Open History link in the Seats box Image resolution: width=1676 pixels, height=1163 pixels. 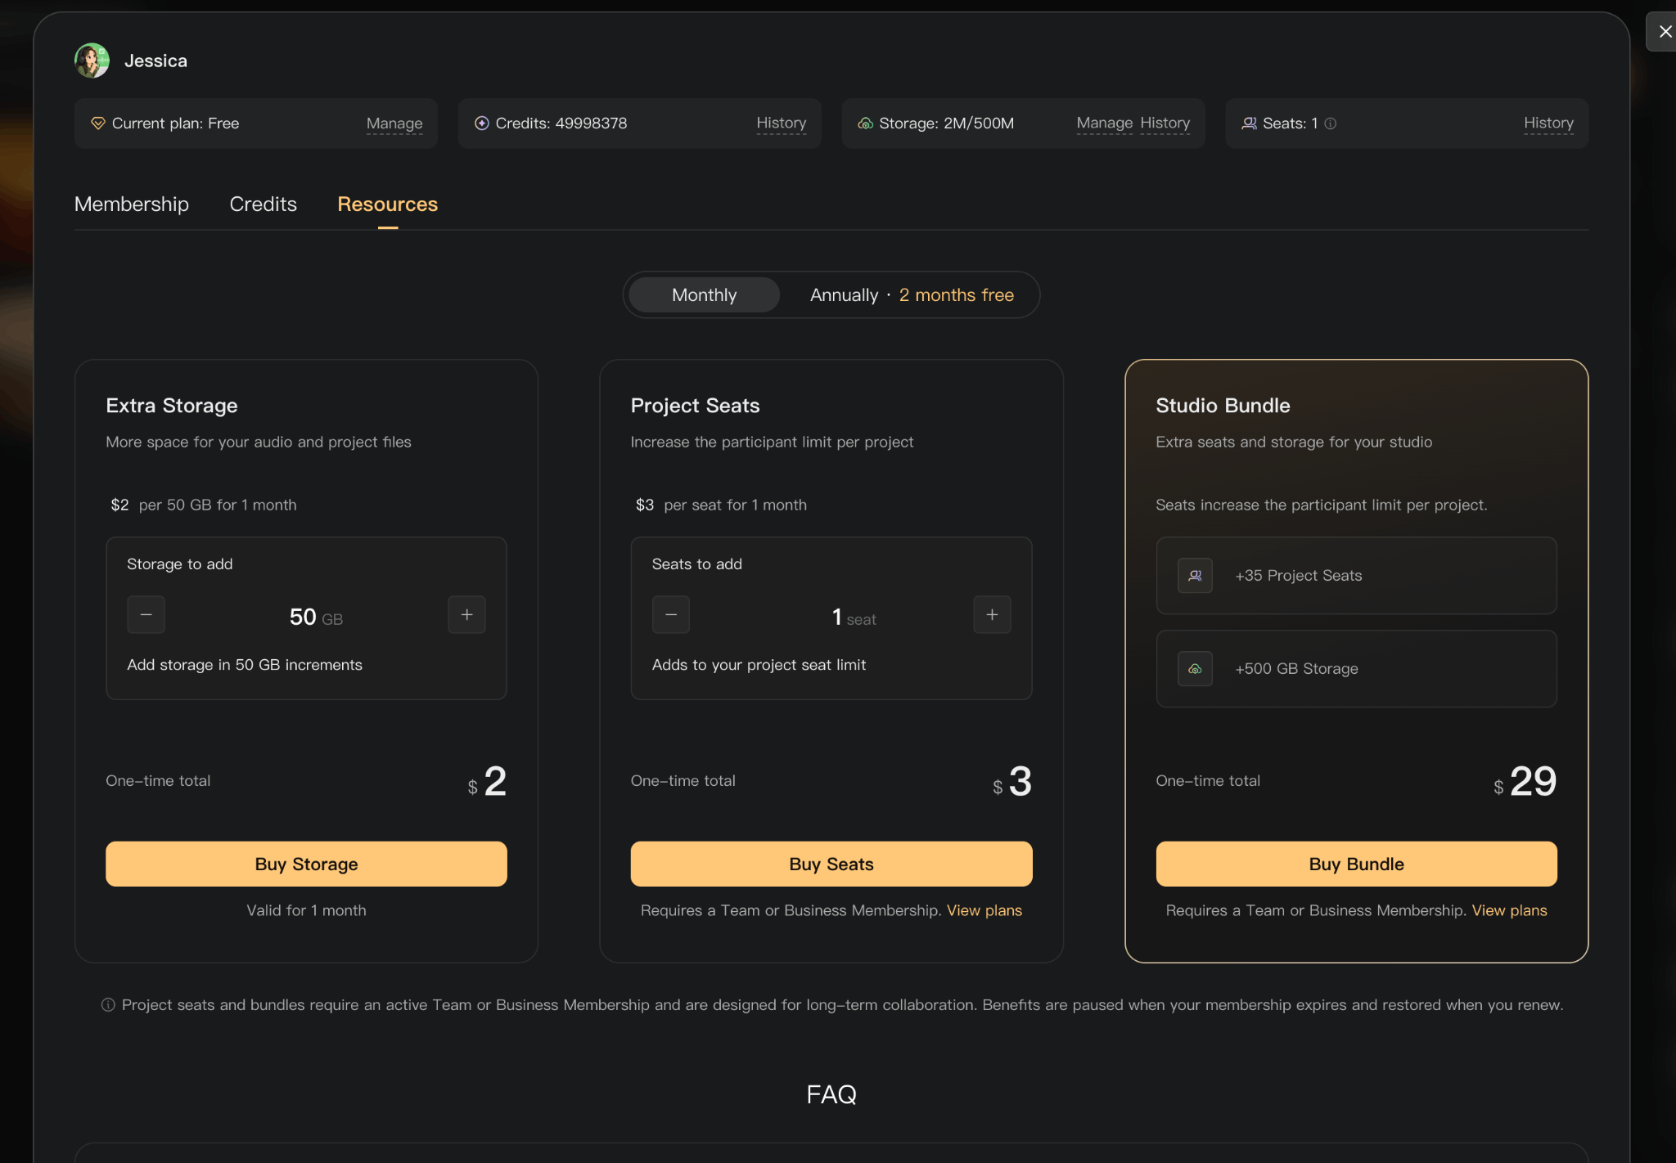pyautogui.click(x=1548, y=123)
